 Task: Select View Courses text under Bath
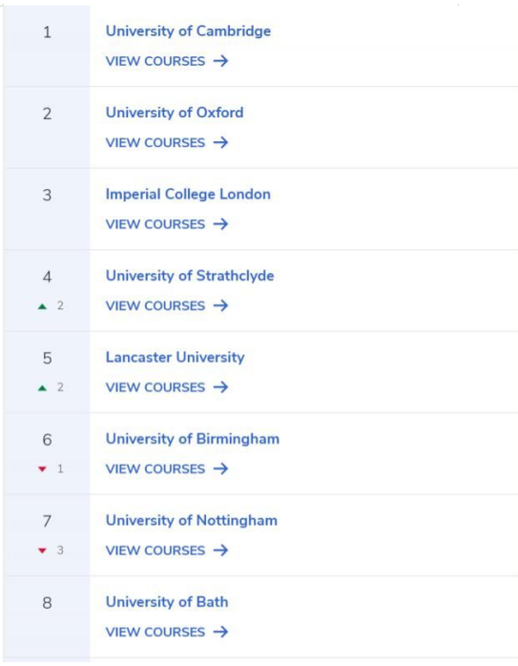(155, 632)
